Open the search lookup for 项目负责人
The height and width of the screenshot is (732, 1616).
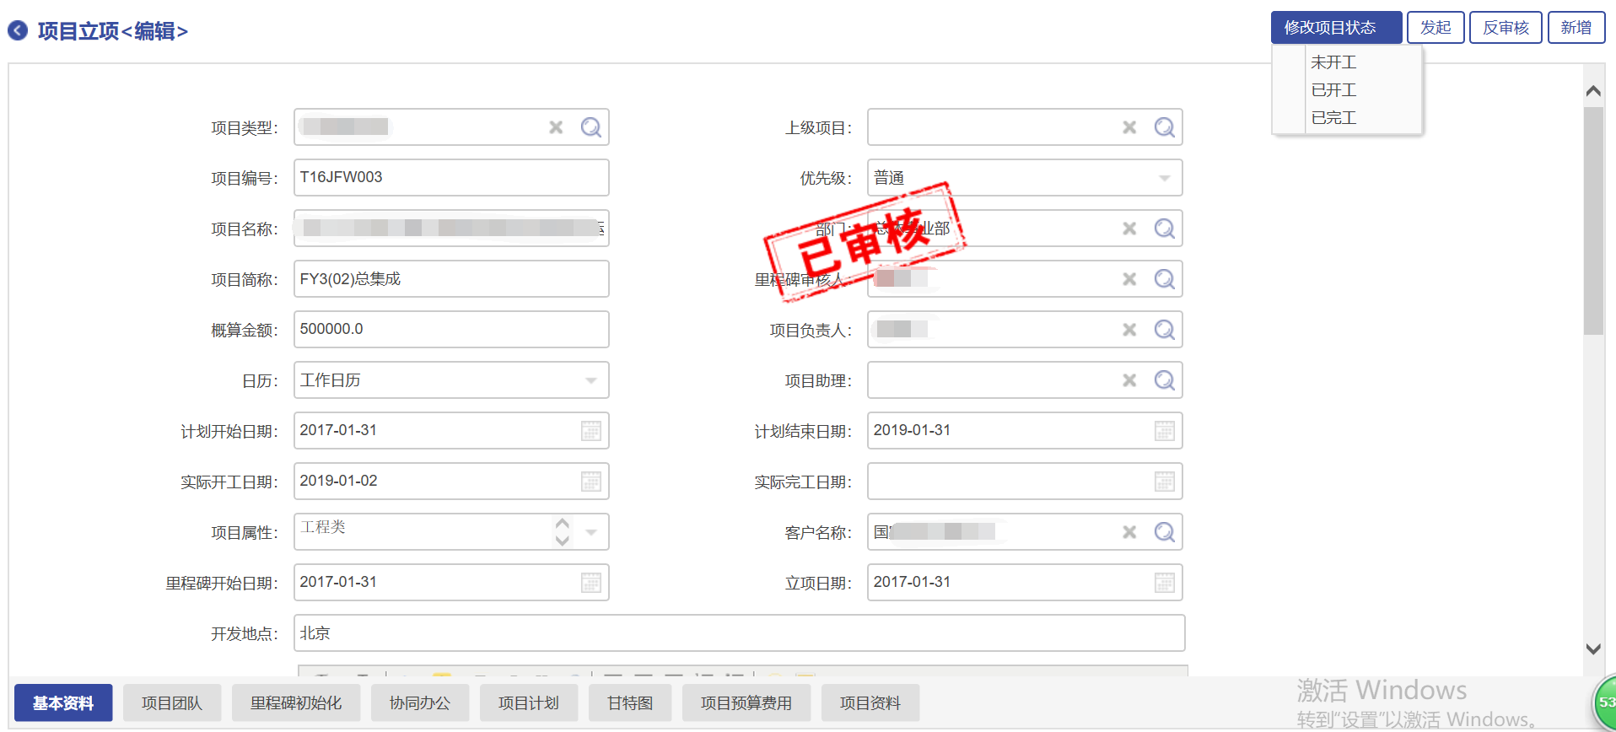click(x=1164, y=330)
